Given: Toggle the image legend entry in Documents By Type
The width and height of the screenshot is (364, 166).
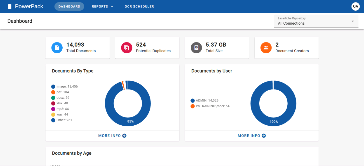Looking at the screenshot, I should point(64,86).
